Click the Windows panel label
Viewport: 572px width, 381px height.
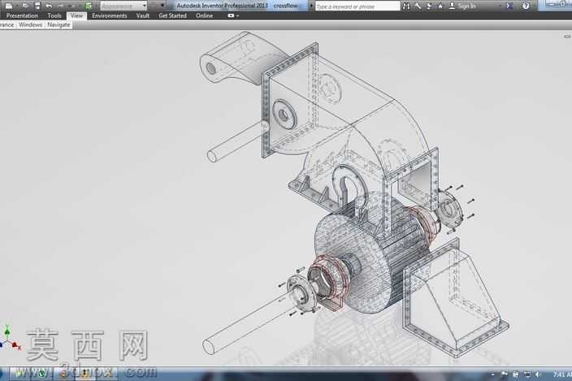[x=31, y=25]
